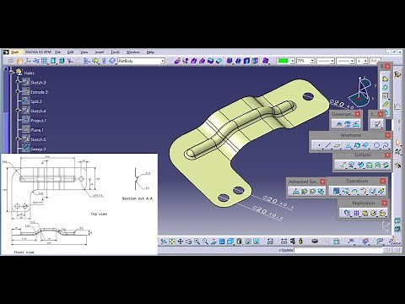The image size is (405, 304).
Task: Close the Wireframe toolbar
Action: pyautogui.click(x=388, y=135)
